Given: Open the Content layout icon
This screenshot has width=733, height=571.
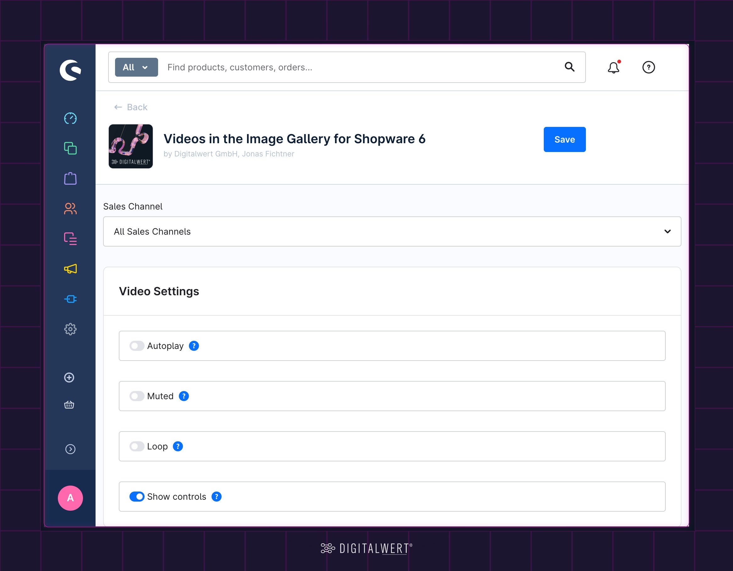Looking at the screenshot, I should coord(70,239).
